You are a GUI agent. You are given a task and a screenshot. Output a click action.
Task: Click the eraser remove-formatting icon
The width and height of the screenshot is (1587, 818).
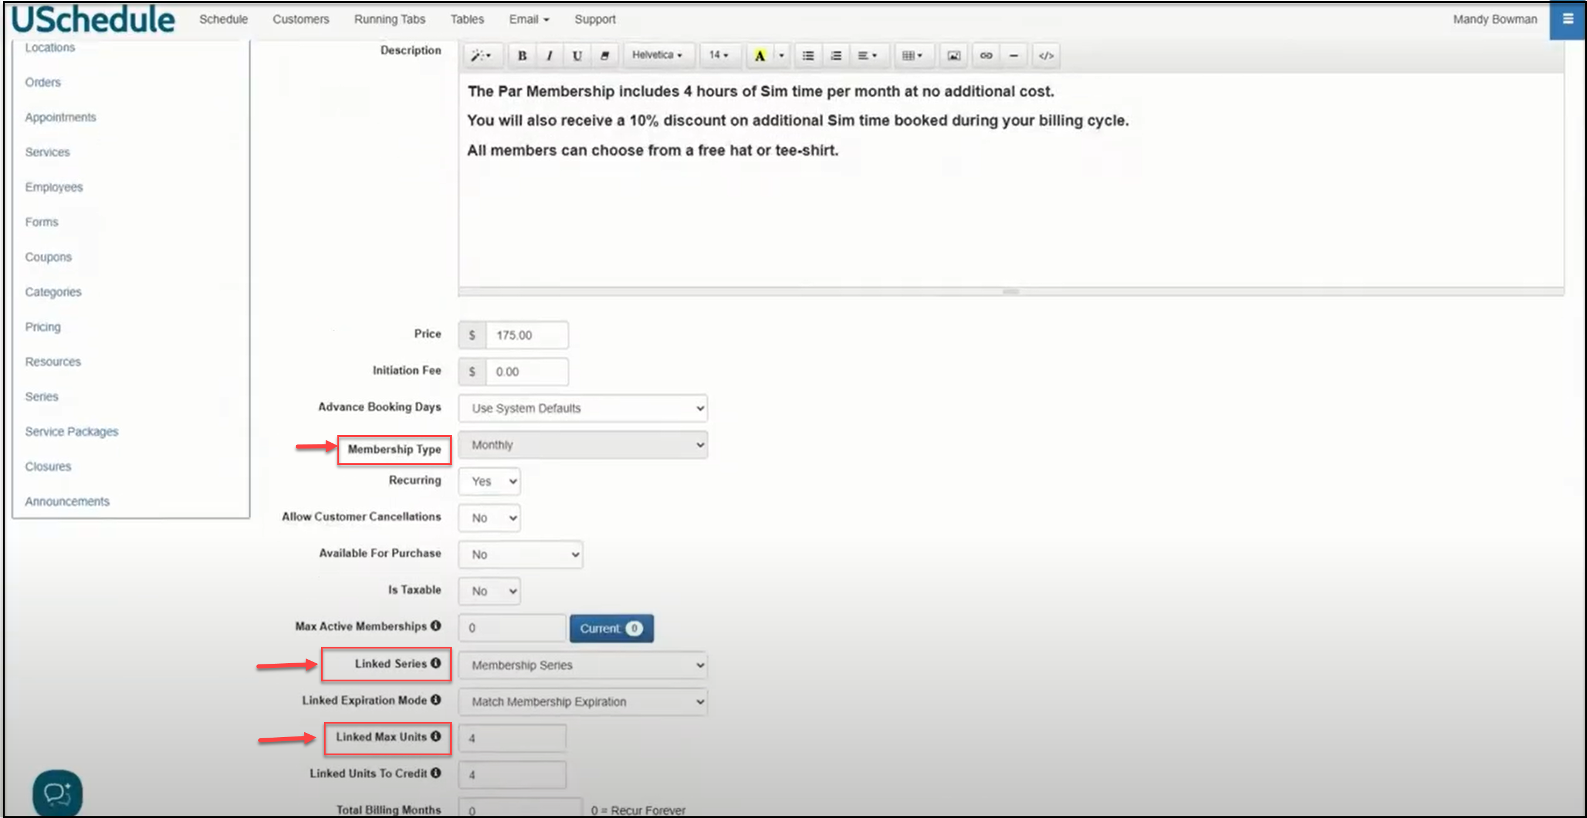(604, 56)
